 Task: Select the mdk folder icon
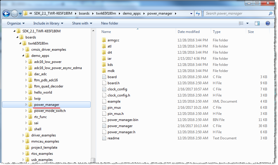104,71
